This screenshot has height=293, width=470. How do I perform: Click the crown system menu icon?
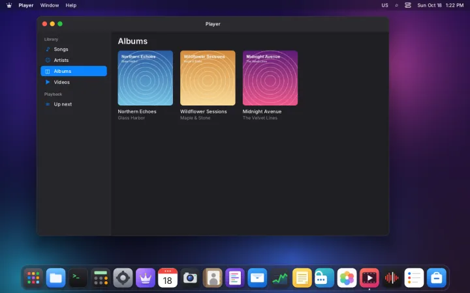(x=9, y=5)
